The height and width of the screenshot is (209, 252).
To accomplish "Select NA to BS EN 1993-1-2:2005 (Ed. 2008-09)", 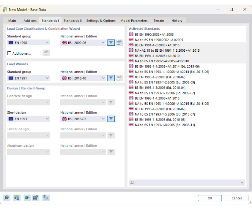I will click(x=187, y=82).
